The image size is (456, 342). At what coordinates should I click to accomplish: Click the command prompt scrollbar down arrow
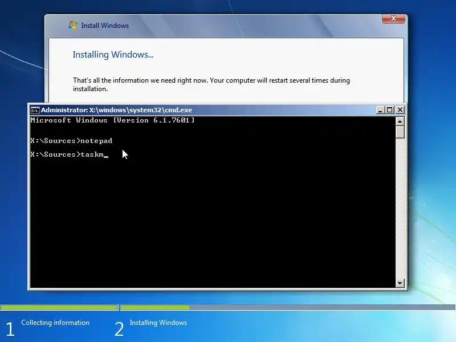(400, 283)
